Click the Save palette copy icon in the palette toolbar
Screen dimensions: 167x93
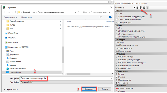coord(141,7)
